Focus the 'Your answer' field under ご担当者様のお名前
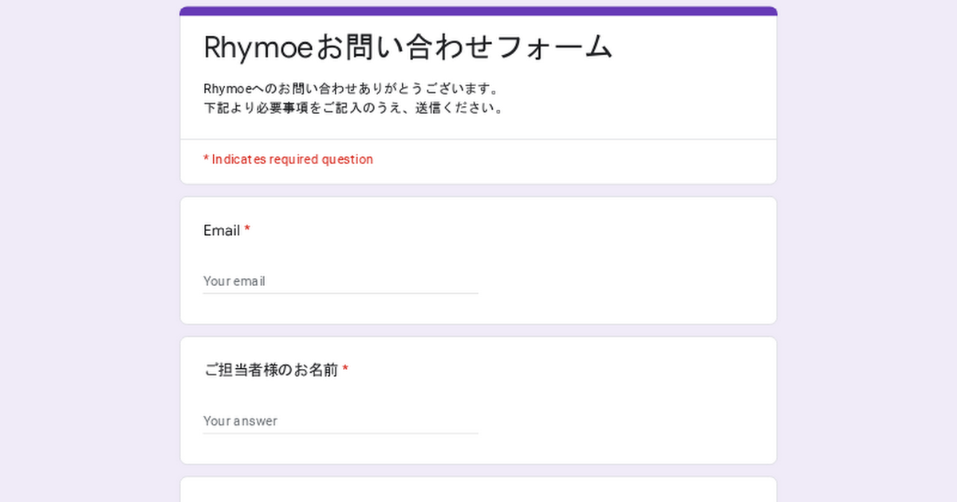 coord(341,421)
